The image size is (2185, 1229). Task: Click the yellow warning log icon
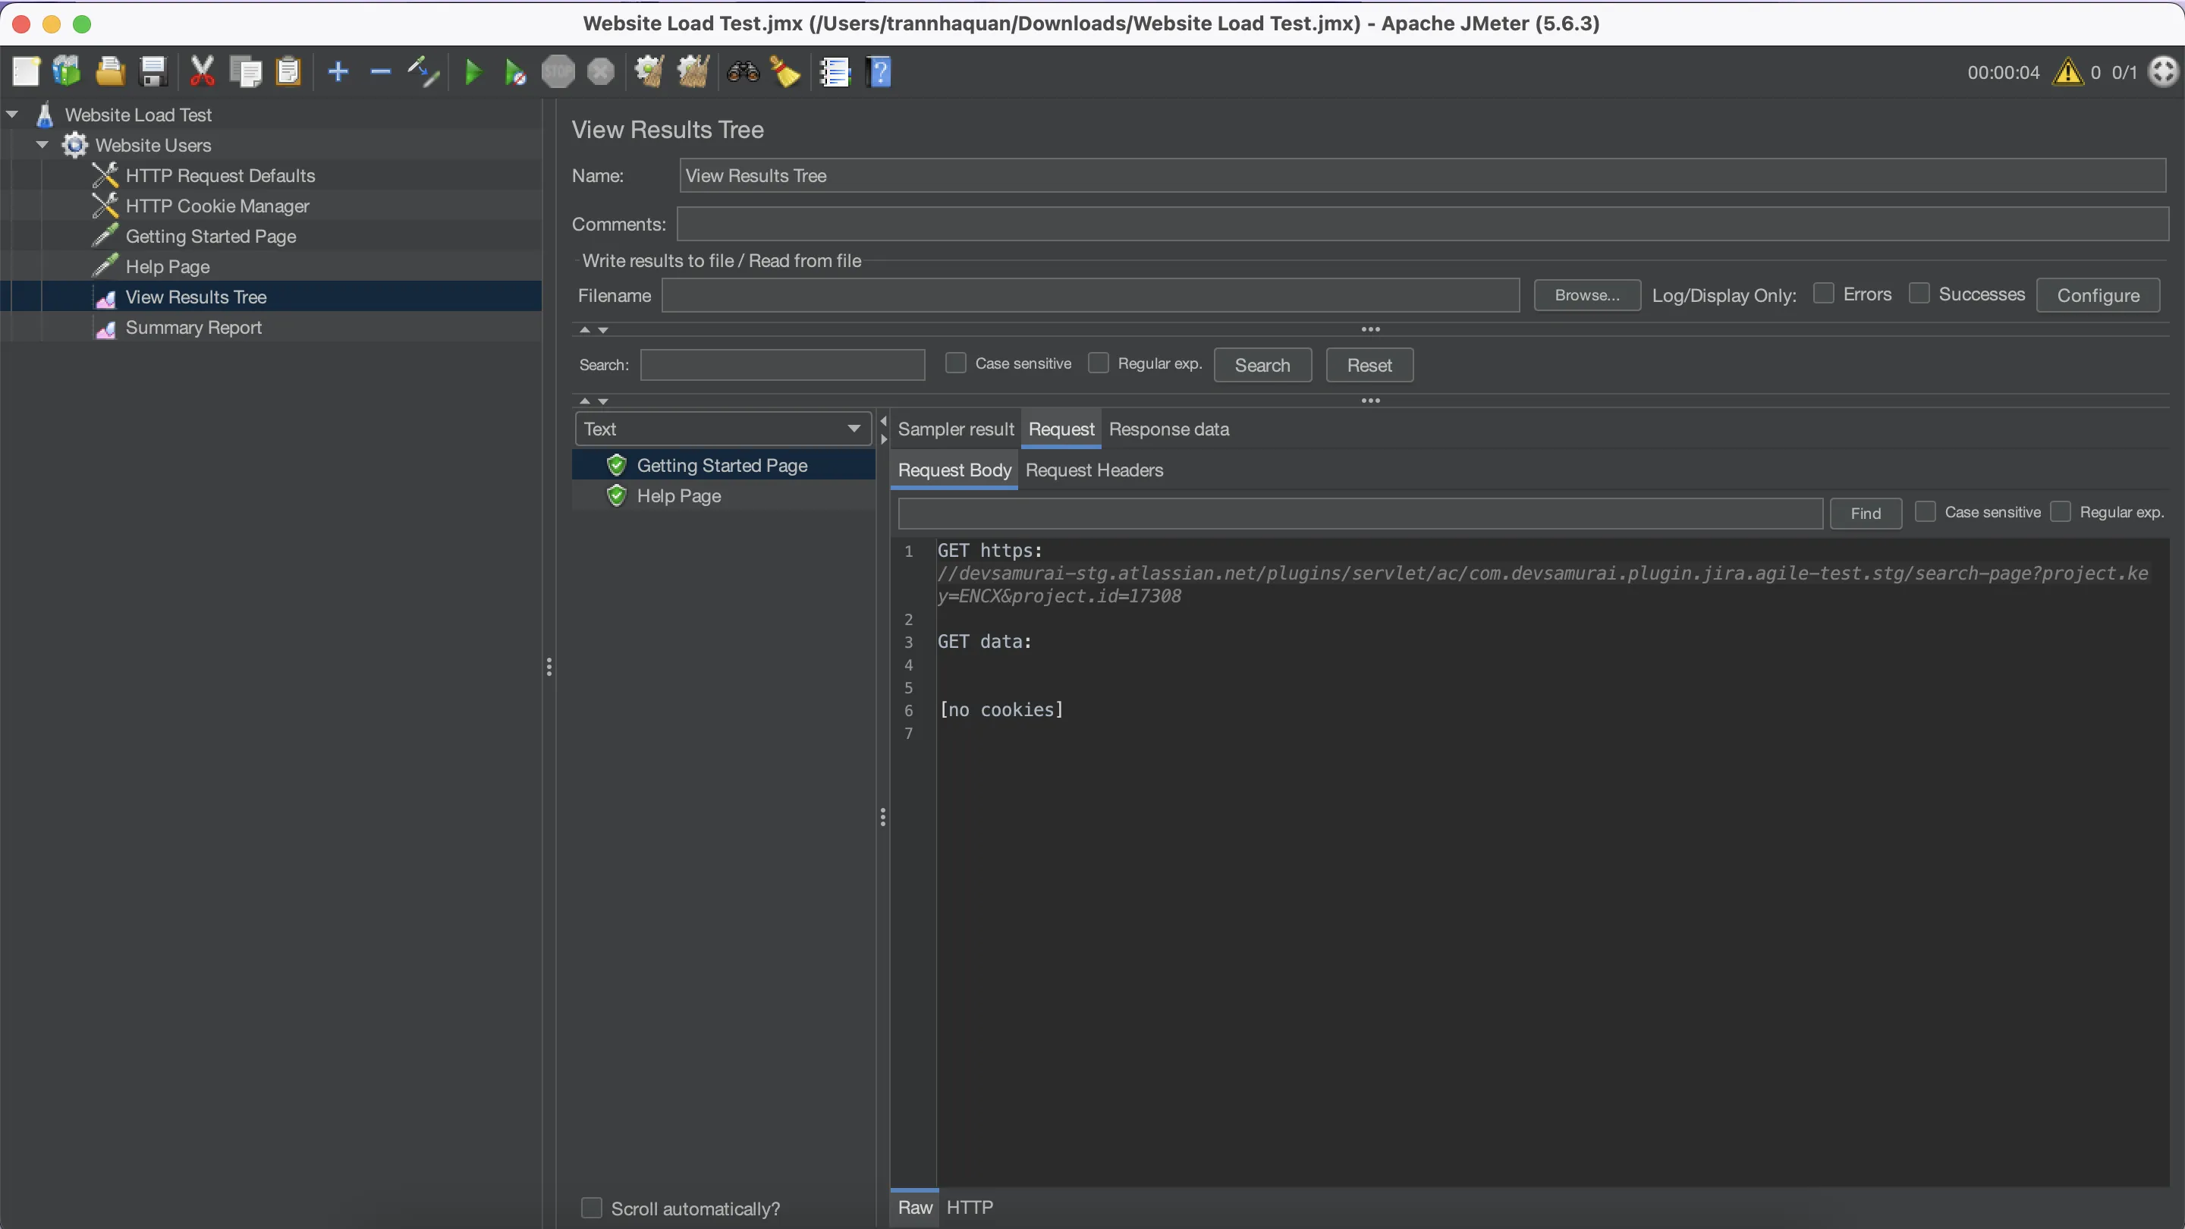tap(2067, 72)
